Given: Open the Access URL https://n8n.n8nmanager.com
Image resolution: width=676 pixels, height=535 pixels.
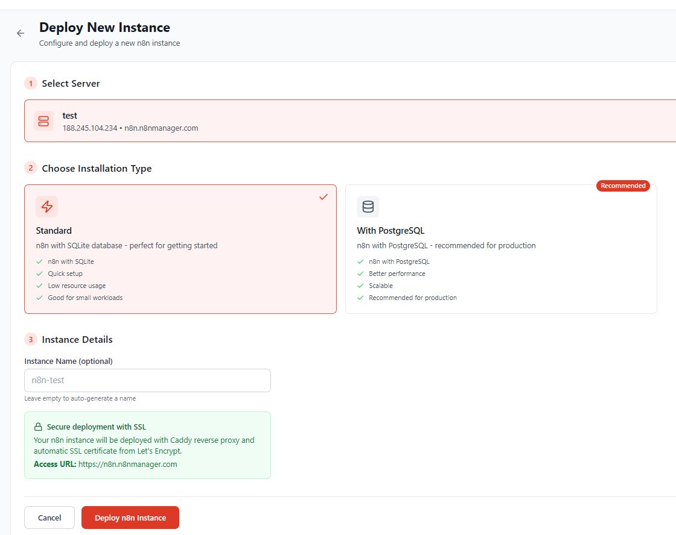Looking at the screenshot, I should [x=127, y=464].
